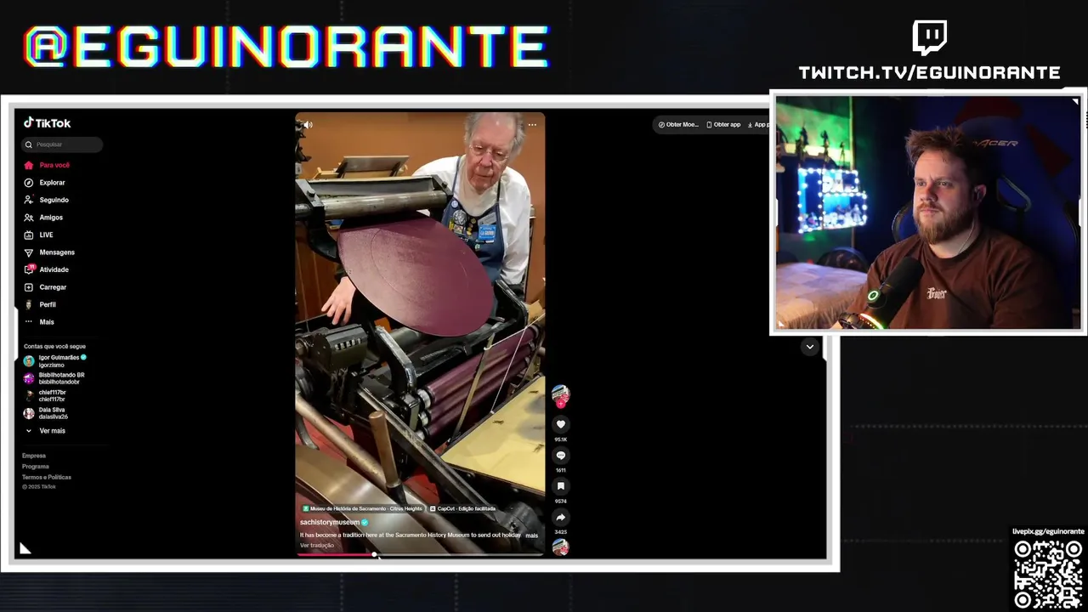The image size is (1088, 612).
Task: Open Museu de História de Sacramento location tag
Action: 362,508
